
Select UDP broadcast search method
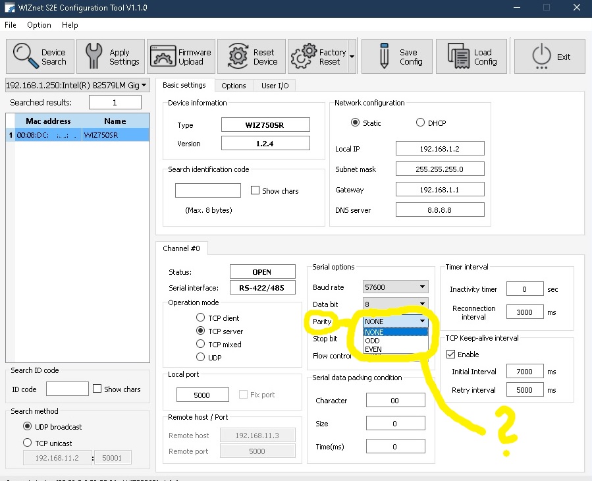pyautogui.click(x=27, y=426)
